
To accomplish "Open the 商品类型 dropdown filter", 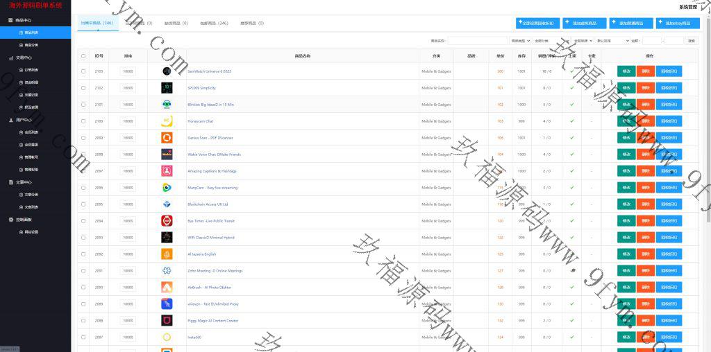I will pos(521,41).
